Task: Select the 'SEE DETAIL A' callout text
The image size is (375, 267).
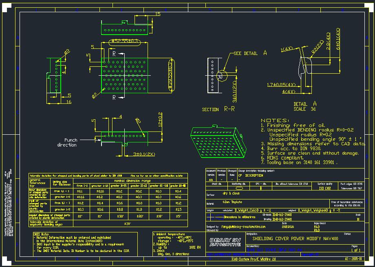Action: point(250,54)
